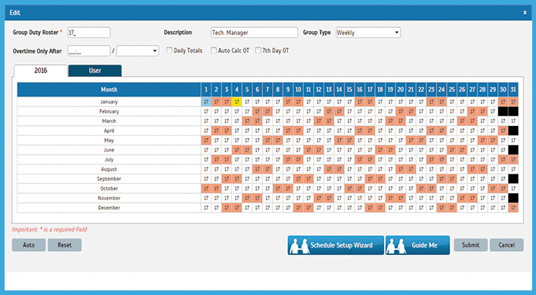
Task: Enable the Daily Totals checkbox
Action: pyautogui.click(x=169, y=51)
